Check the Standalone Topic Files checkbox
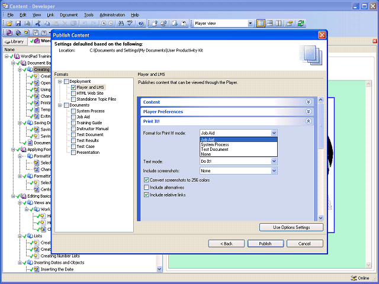Image resolution: width=379 pixels, height=284 pixels. pos(73,99)
